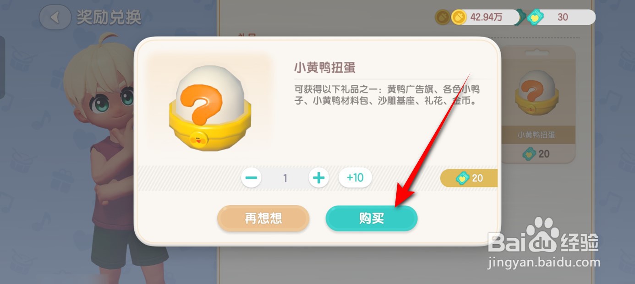The image size is (635, 284).
Task: Click the bronze acorn coin icon
Action: [442, 17]
